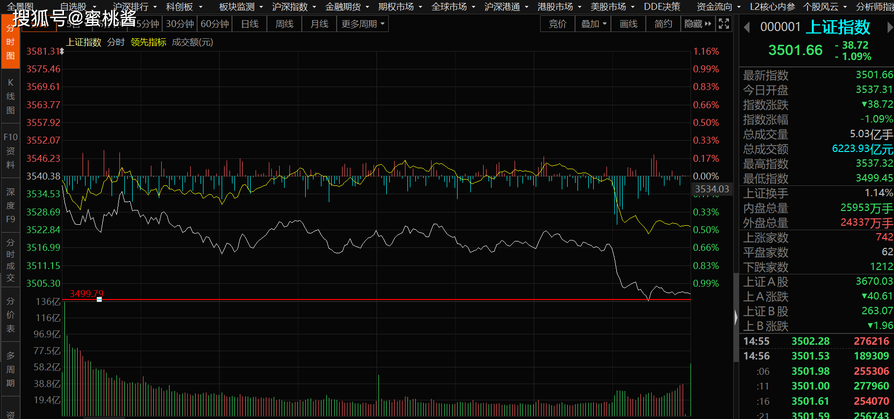Click the price-axis scale adjuster beside 3581.31

tap(62, 51)
